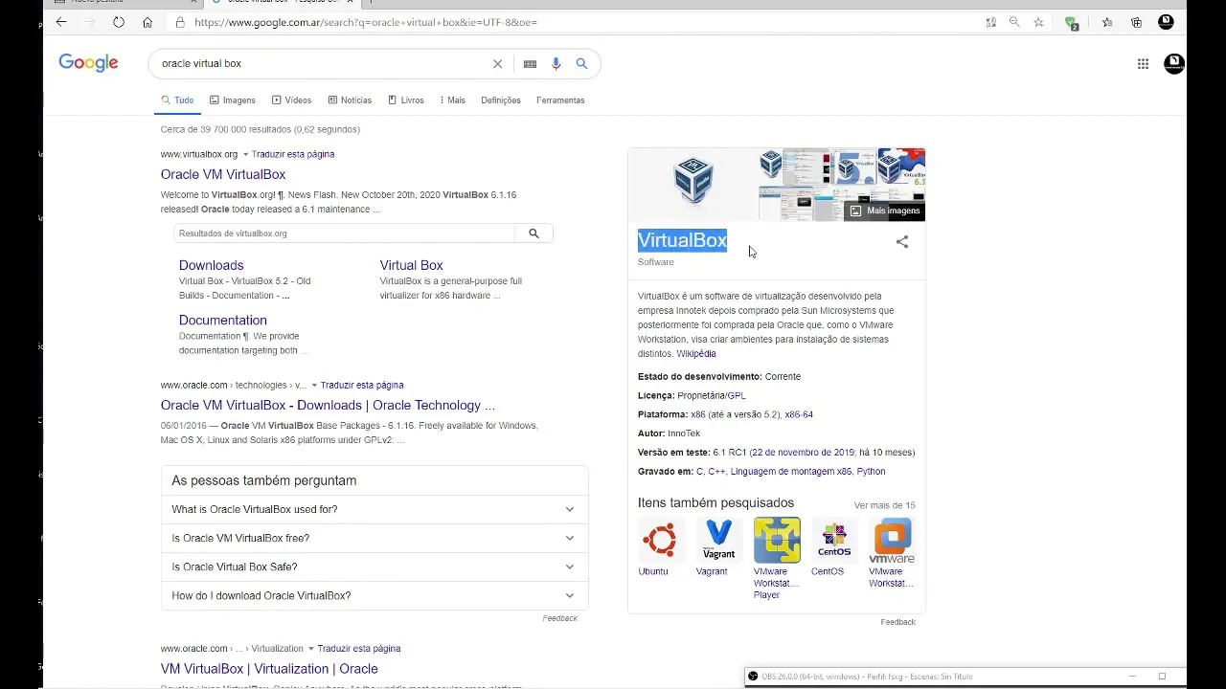Image resolution: width=1226 pixels, height=689 pixels.
Task: Open the collections icon in toolbar
Action: (x=1136, y=22)
